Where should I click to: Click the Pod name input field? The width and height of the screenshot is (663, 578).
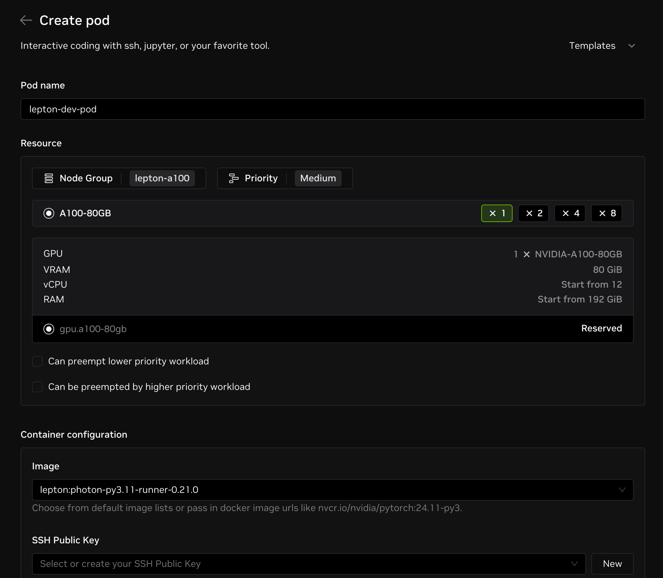click(x=333, y=109)
